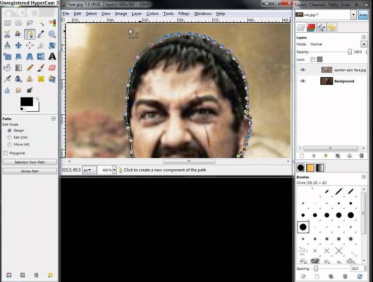
Task: Select the Crop tool
Action: pos(41,45)
